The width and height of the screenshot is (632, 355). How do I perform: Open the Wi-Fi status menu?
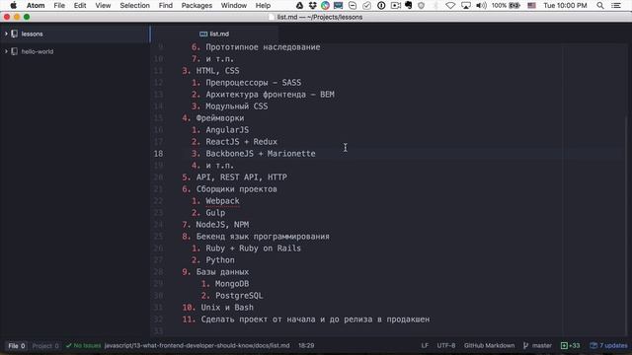click(450, 5)
